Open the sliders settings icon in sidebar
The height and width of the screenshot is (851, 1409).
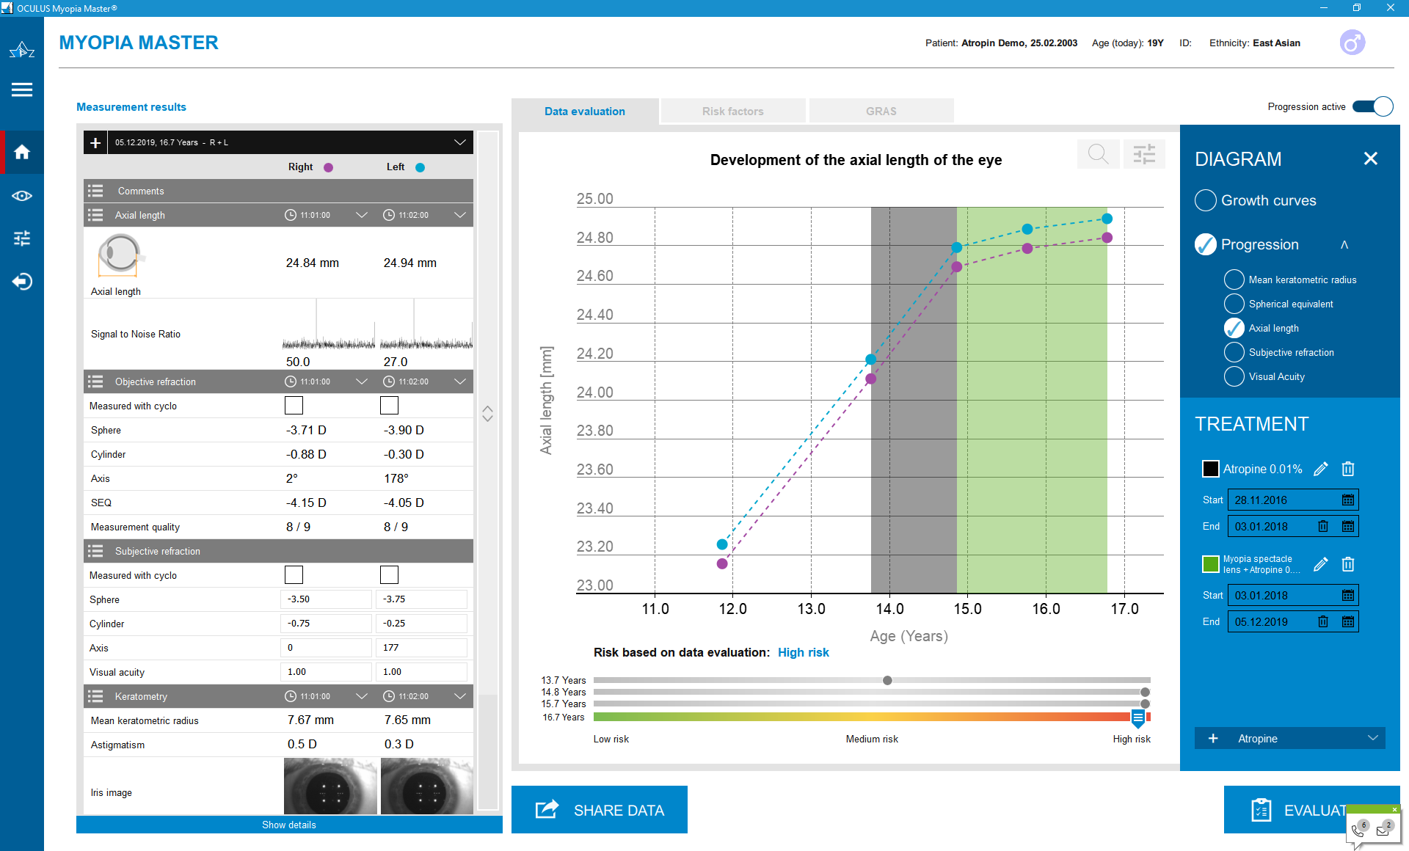(22, 238)
